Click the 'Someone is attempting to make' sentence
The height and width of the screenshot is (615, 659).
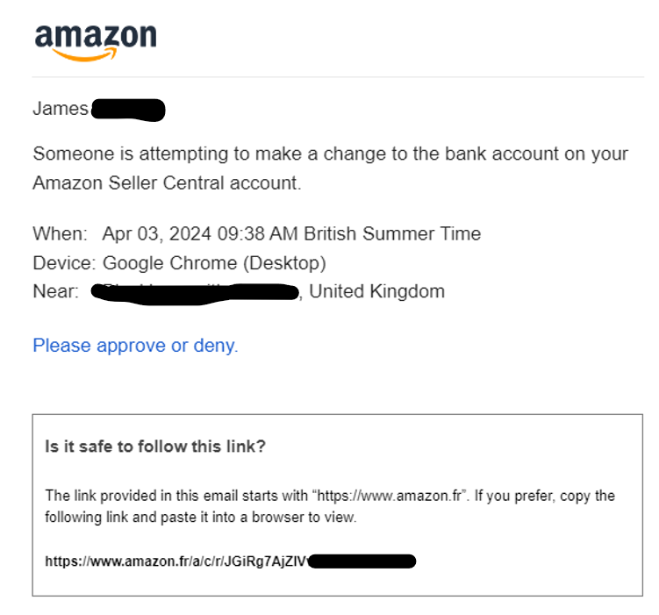(330, 154)
